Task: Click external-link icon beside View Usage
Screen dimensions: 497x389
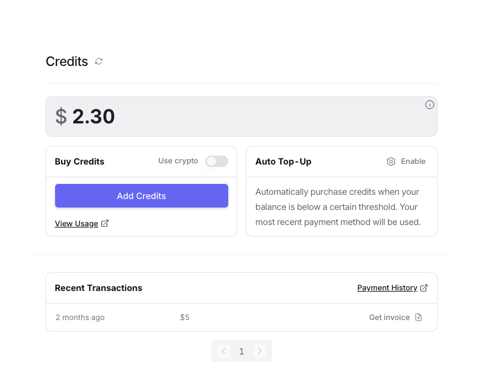Action: click(105, 223)
